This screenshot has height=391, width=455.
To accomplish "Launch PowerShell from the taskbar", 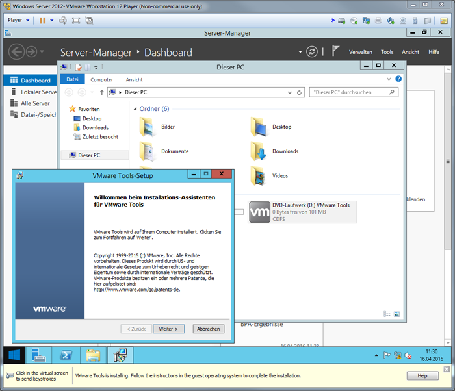I will [x=66, y=355].
